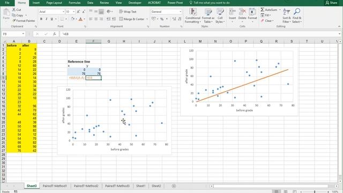343x193 pixels.
Task: Click the 'before' header cell A1
Action: (x=14, y=45)
